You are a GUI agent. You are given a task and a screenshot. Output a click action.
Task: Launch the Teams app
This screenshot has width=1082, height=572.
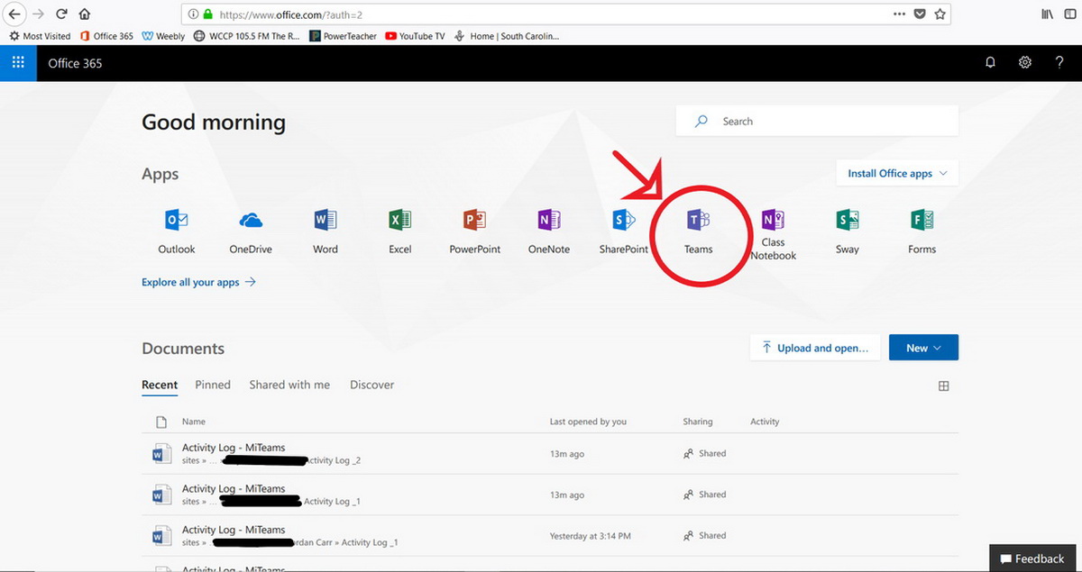698,232
